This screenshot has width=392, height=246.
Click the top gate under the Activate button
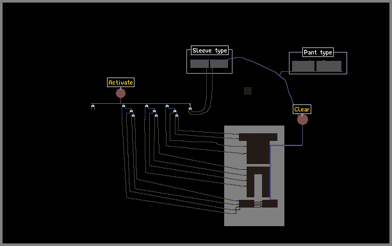(124, 106)
